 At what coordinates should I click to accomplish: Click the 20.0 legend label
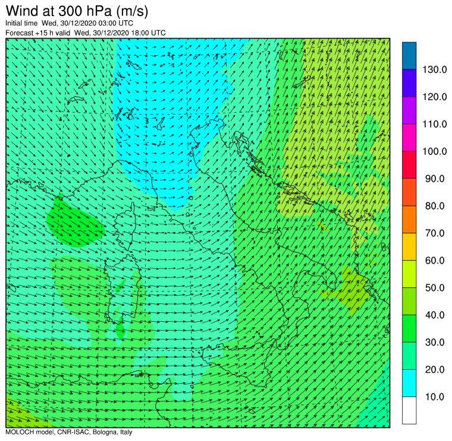[435, 369]
